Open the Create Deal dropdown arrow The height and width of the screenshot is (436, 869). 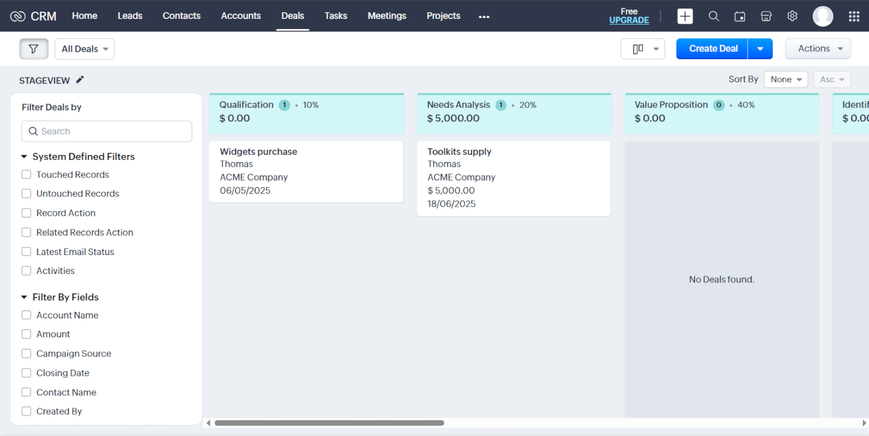coord(760,49)
